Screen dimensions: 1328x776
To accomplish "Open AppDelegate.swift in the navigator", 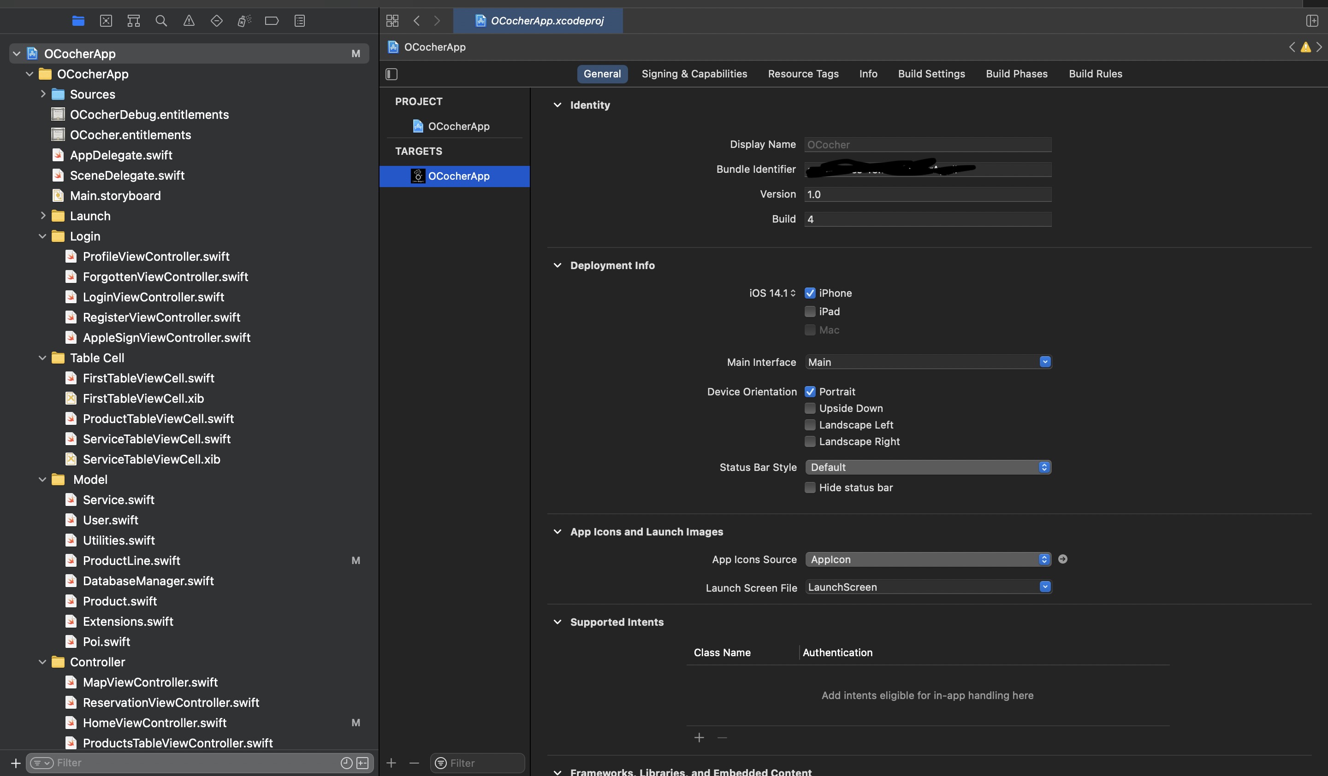I will point(121,155).
